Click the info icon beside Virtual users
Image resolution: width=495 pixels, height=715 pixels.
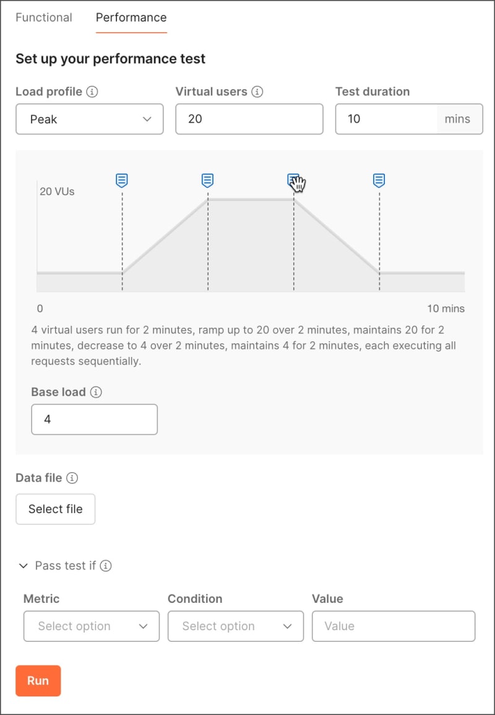[x=257, y=92]
